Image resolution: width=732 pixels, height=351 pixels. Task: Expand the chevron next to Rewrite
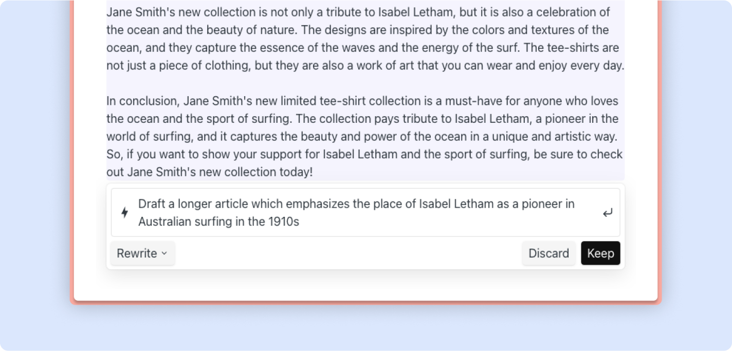(164, 253)
